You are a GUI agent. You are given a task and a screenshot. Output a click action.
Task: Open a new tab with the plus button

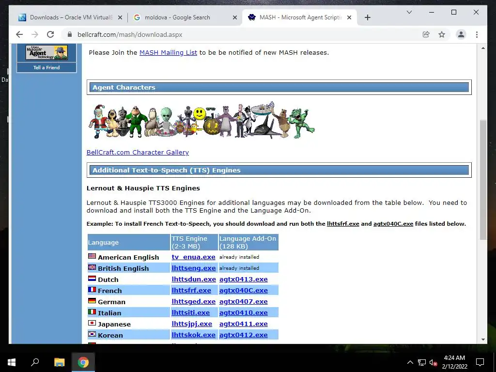pyautogui.click(x=367, y=17)
